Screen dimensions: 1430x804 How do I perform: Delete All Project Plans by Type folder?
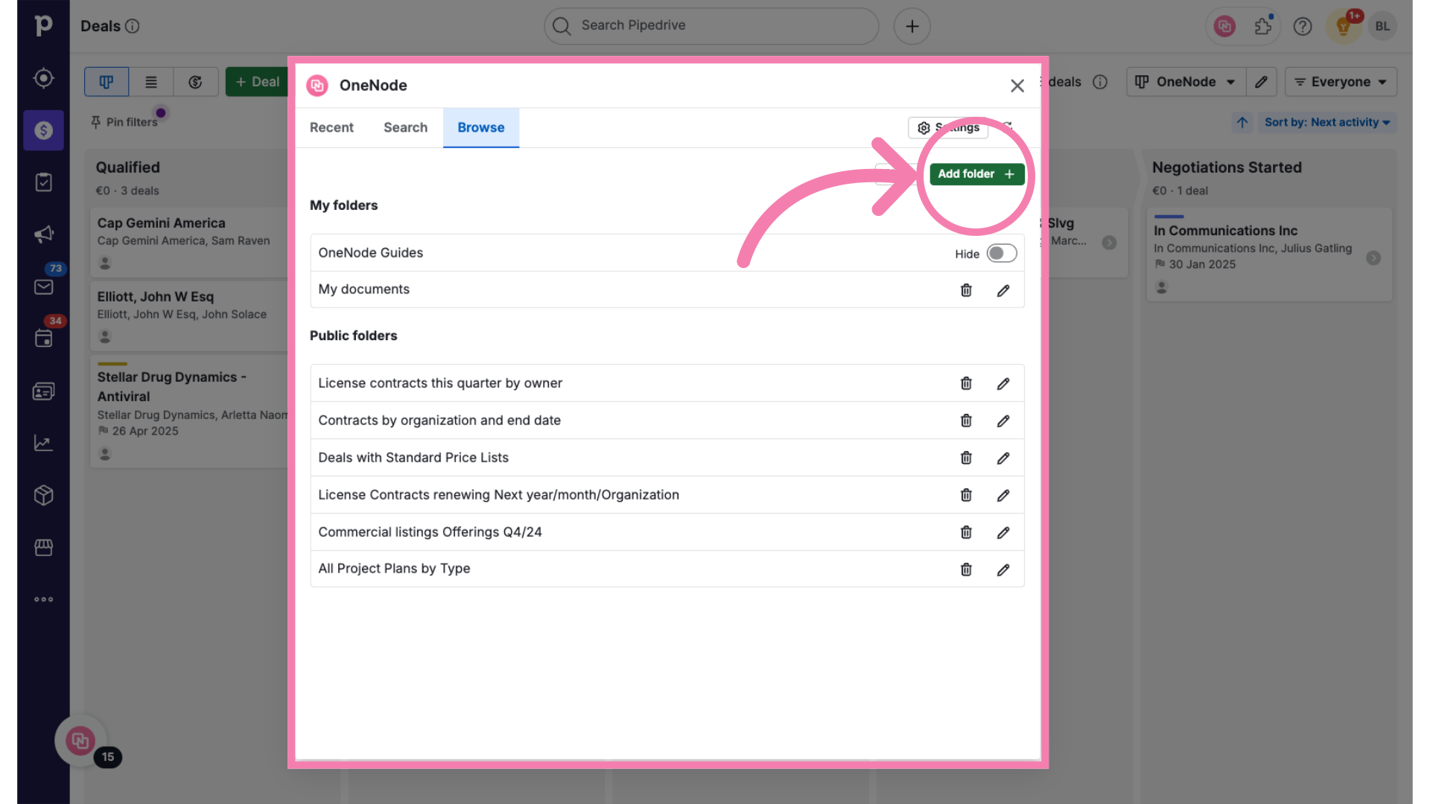(x=966, y=569)
